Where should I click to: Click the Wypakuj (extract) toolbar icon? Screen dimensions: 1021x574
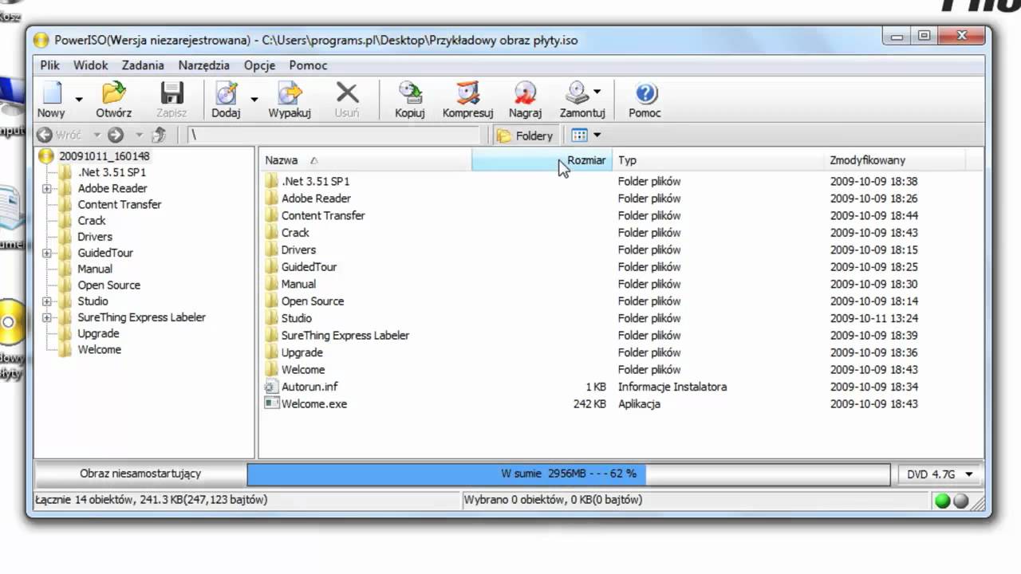pos(290,93)
